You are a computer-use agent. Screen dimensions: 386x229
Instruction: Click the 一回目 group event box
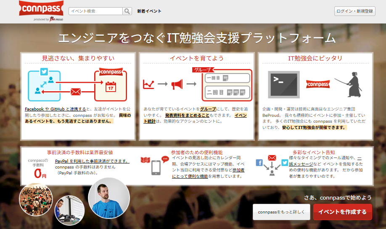[227, 78]
